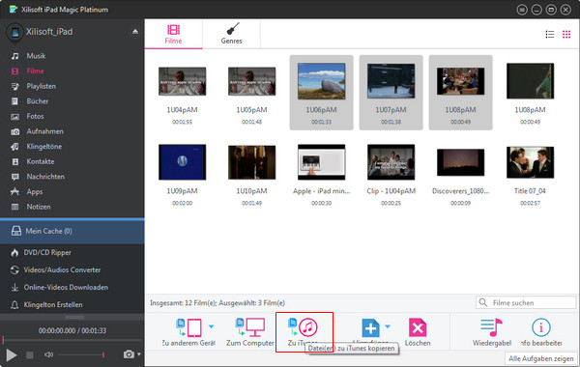Click Info bearbeiten button
580x367 pixels.
(x=541, y=332)
